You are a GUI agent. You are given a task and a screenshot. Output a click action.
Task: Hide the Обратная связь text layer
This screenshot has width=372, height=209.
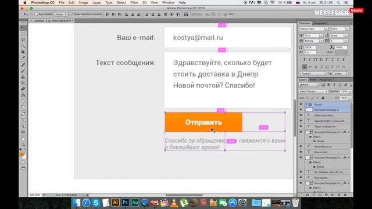pyautogui.click(x=301, y=115)
